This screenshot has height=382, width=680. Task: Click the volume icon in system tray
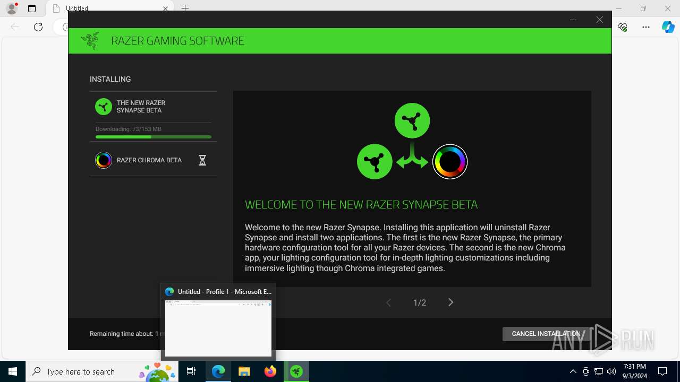pyautogui.click(x=611, y=371)
